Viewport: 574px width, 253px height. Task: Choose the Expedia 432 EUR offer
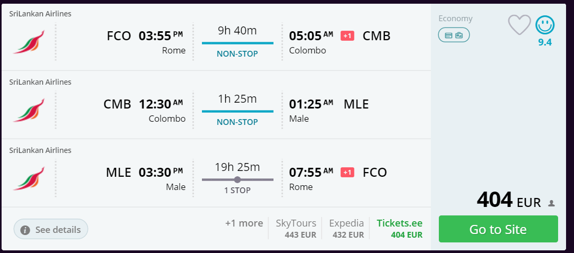(x=347, y=229)
